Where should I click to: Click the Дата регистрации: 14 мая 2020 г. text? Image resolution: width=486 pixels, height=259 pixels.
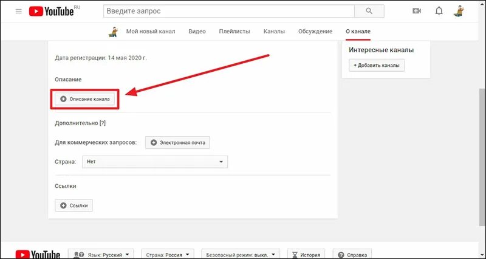coord(101,58)
